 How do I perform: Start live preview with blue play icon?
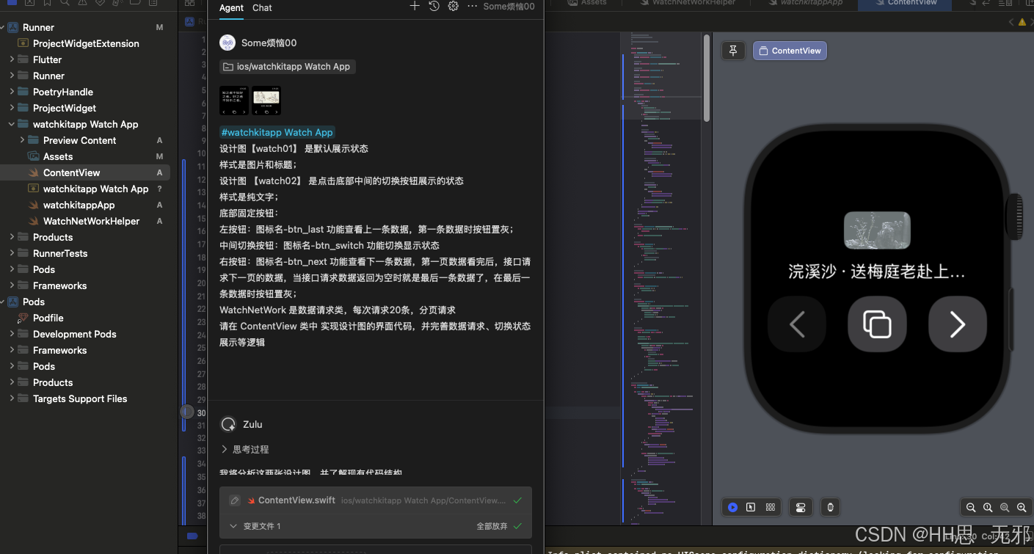(x=732, y=507)
